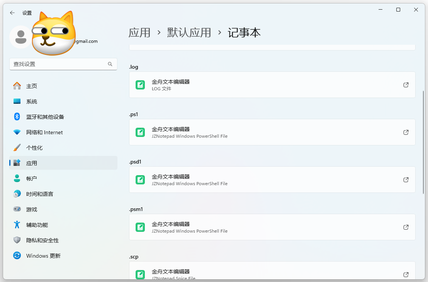Change default app for .psd1 file type

(272, 180)
